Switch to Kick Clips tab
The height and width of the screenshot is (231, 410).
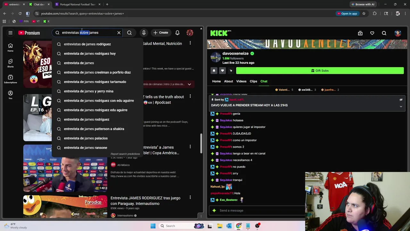pos(253,81)
